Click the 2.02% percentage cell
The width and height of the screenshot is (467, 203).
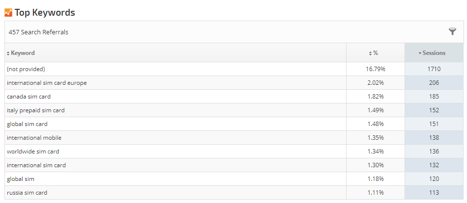(x=376, y=83)
